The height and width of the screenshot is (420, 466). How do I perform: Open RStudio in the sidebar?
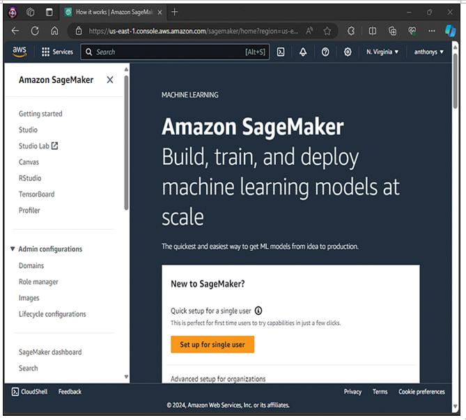(30, 178)
